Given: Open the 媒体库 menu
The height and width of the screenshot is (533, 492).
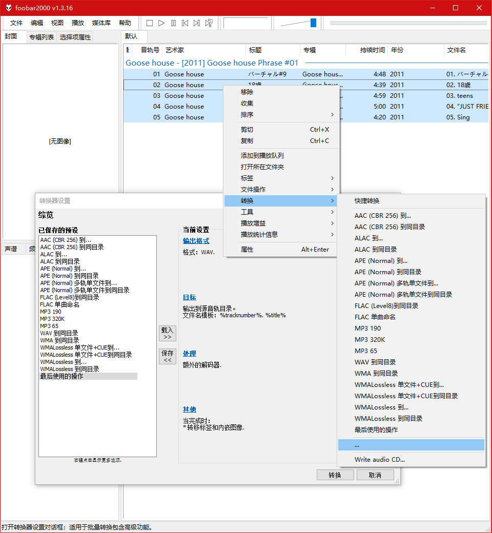Looking at the screenshot, I should (101, 23).
